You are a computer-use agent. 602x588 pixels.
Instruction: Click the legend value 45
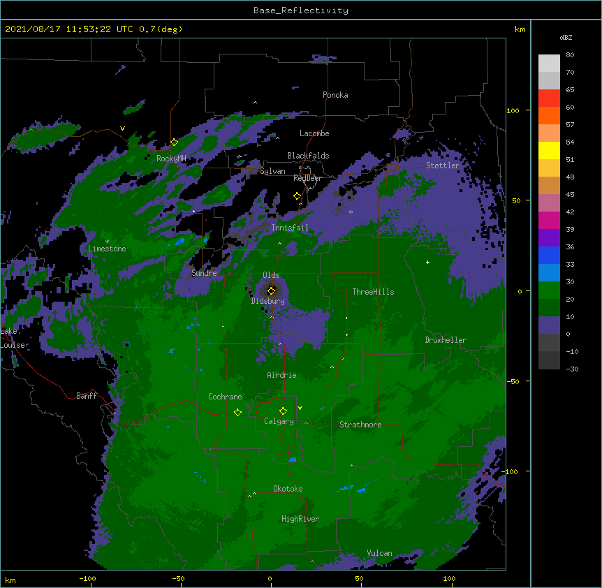point(570,195)
